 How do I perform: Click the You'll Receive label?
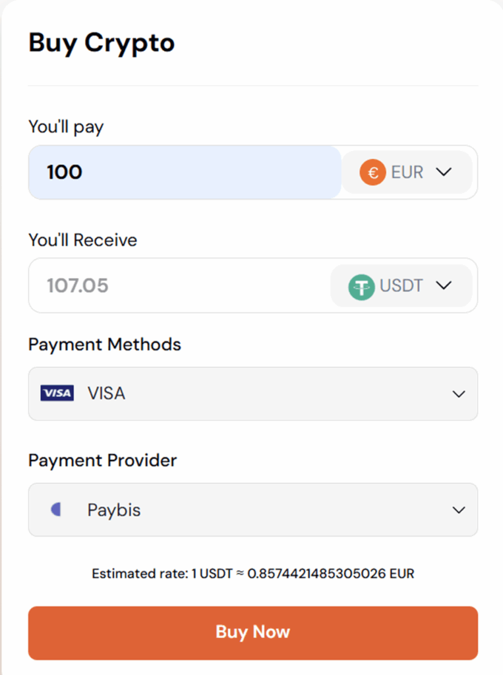coord(82,241)
